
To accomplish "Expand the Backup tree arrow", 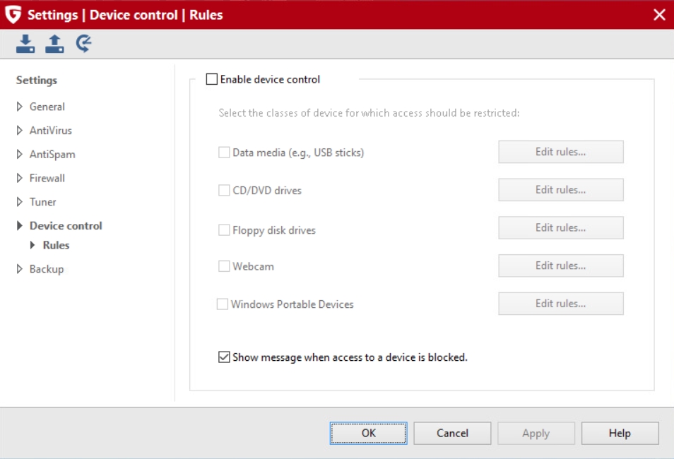I will pos(19,269).
